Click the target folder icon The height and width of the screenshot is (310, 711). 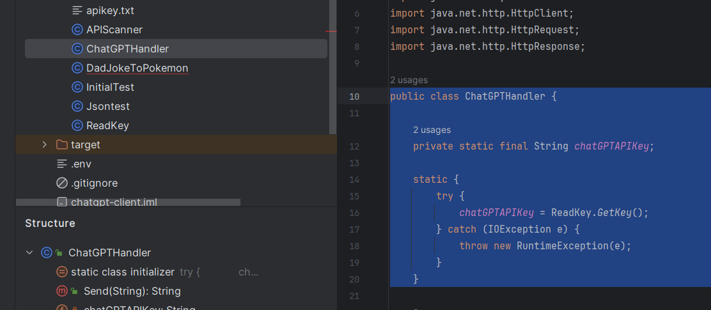pos(61,144)
